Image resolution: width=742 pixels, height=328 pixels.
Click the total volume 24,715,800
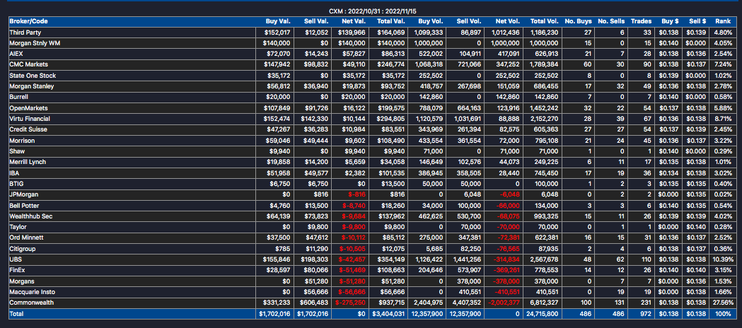click(543, 313)
